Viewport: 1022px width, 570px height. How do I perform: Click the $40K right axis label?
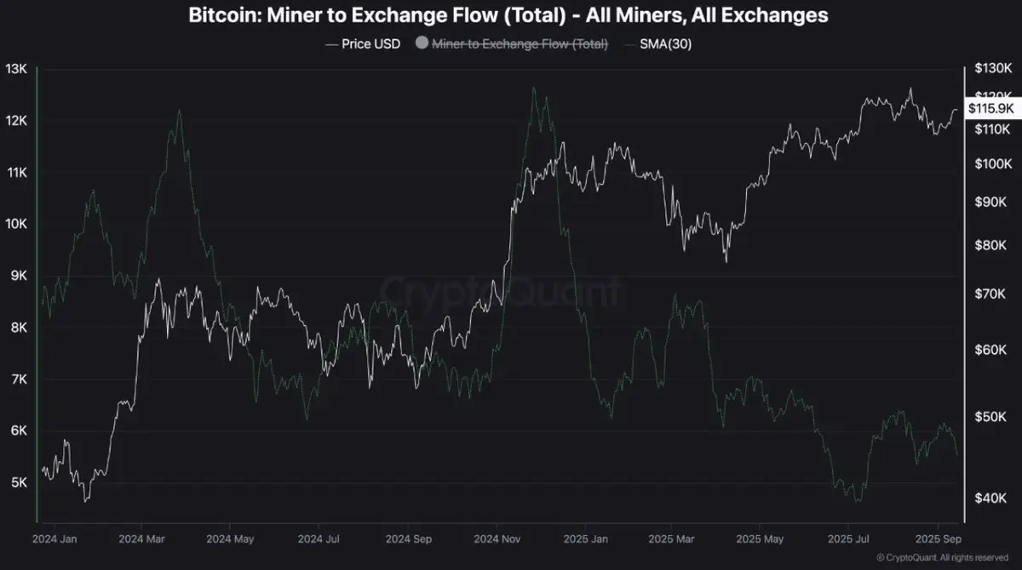click(x=988, y=498)
